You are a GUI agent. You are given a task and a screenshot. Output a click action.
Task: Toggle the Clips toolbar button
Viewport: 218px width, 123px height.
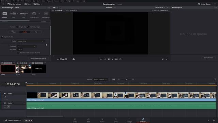pyautogui.click(x=37, y=4)
